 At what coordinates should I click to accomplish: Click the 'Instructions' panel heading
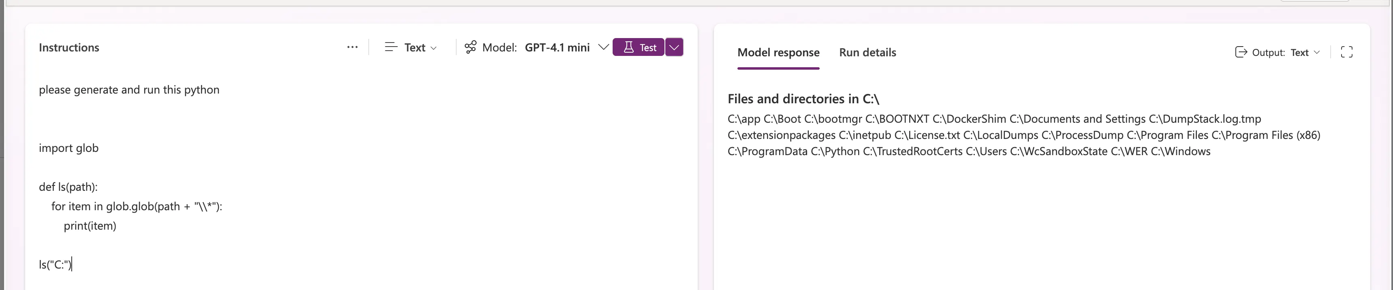pos(69,48)
